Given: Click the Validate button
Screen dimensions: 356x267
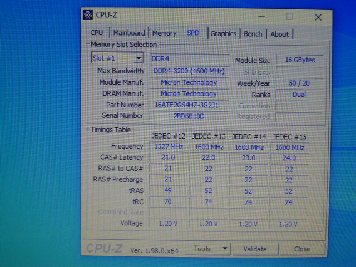Looking at the screenshot, I should [x=255, y=249].
